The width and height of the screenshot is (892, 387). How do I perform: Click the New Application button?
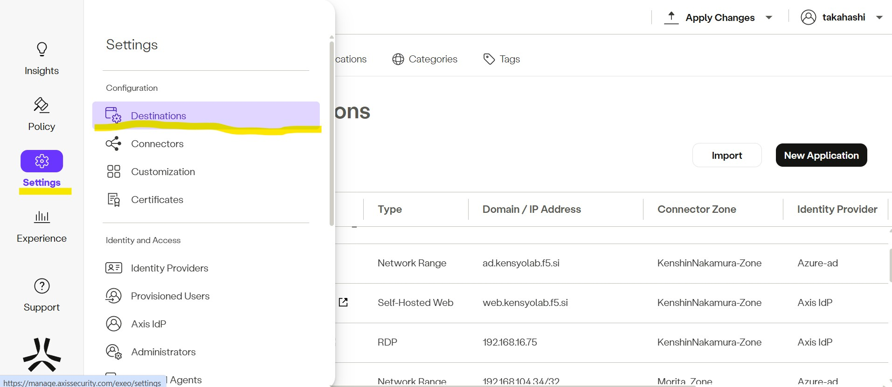pyautogui.click(x=821, y=155)
